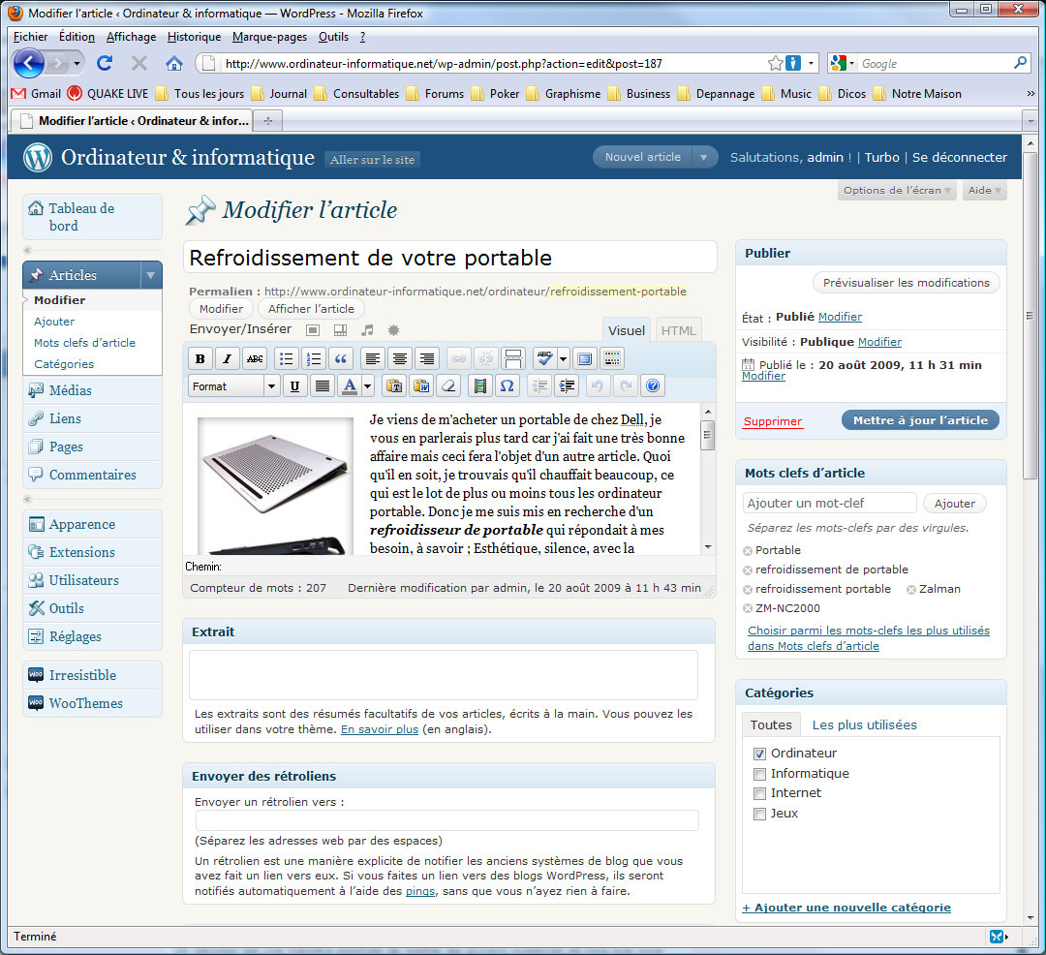The image size is (1046, 955).
Task: Click Prévisualiser les modifications
Action: pyautogui.click(x=906, y=283)
